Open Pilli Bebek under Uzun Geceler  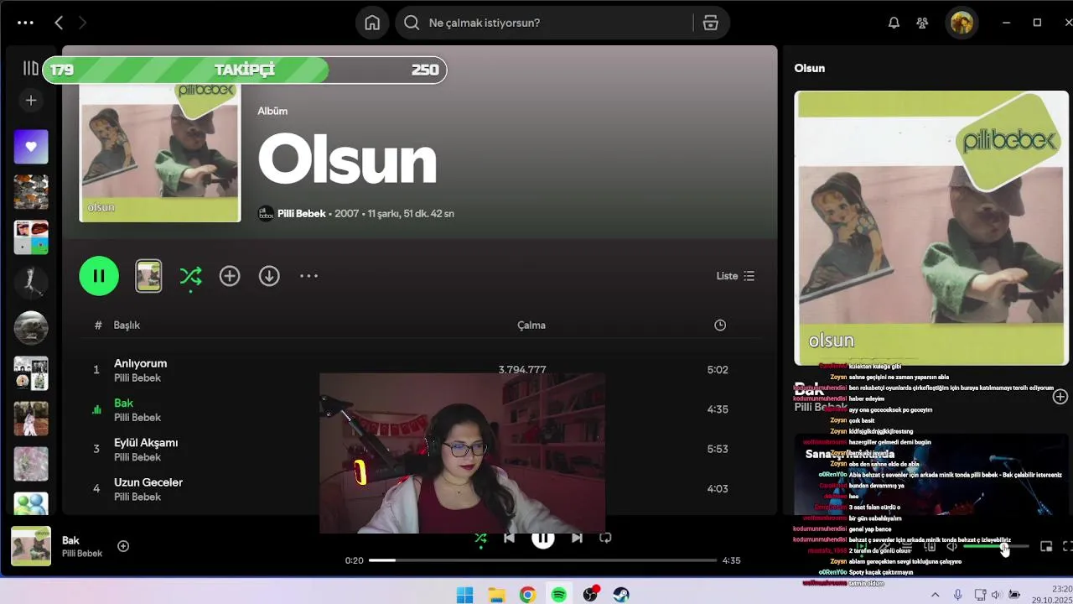tap(137, 497)
